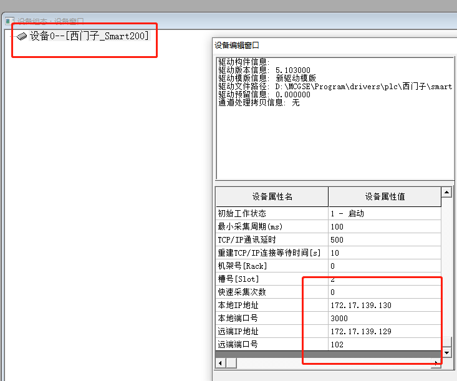Click the 本地端口号 value 3000
This screenshot has width=457, height=381.
(x=385, y=318)
